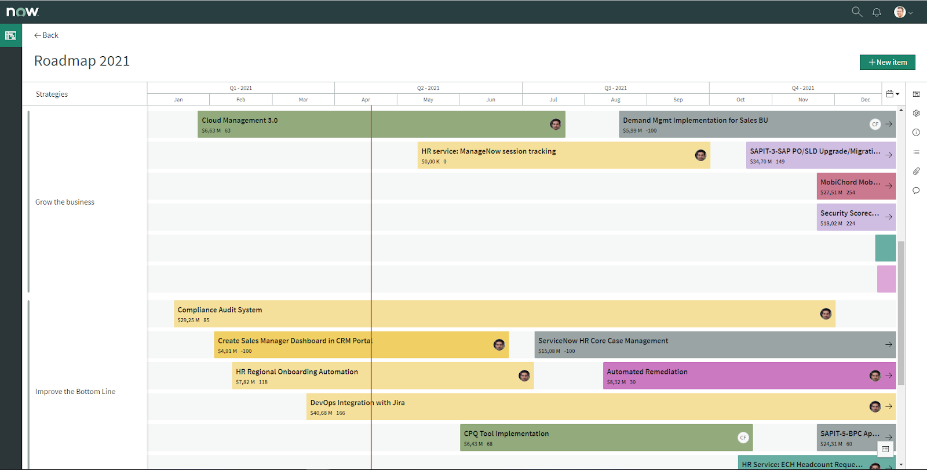927x470 pixels.
Task: Open the notifications bell
Action: [x=877, y=12]
